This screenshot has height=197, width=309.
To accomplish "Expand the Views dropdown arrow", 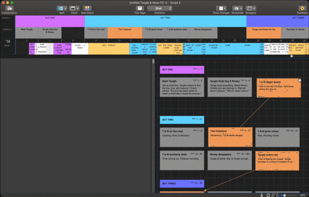I will click(x=78, y=8).
